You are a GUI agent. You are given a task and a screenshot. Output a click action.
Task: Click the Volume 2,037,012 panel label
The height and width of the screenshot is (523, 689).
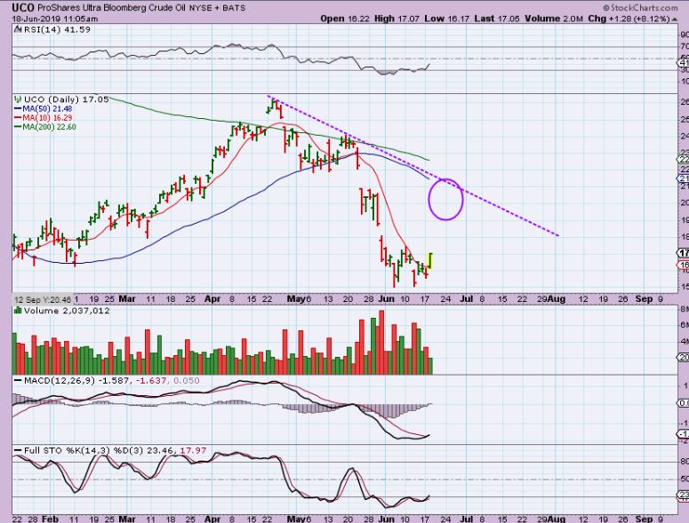67,311
